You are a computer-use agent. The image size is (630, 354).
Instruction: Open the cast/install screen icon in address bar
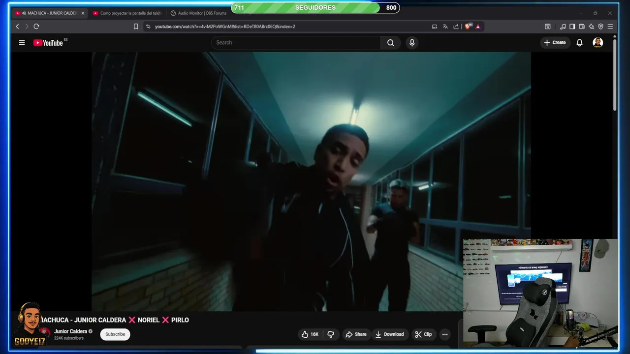tap(435, 27)
